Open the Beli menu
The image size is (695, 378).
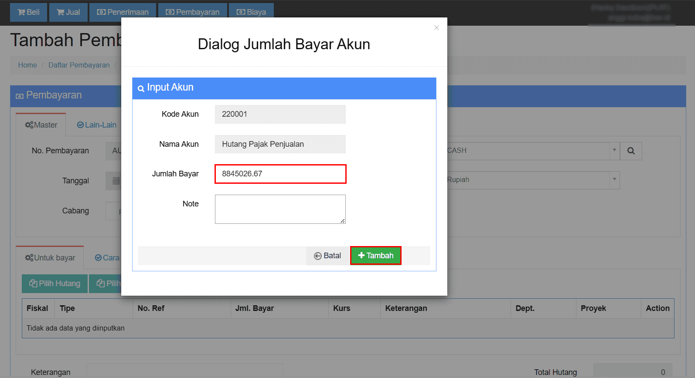pos(28,12)
